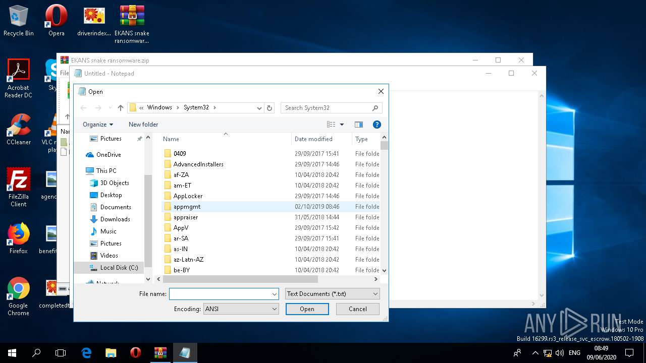Select OneDrive in navigation pane
Viewport: 646px width, 363px height.
click(x=103, y=155)
